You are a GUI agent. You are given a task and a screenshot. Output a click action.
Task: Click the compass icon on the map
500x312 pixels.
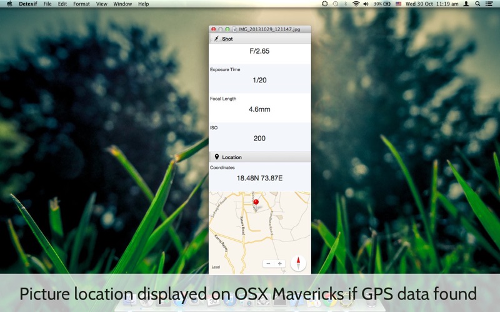[x=298, y=263]
